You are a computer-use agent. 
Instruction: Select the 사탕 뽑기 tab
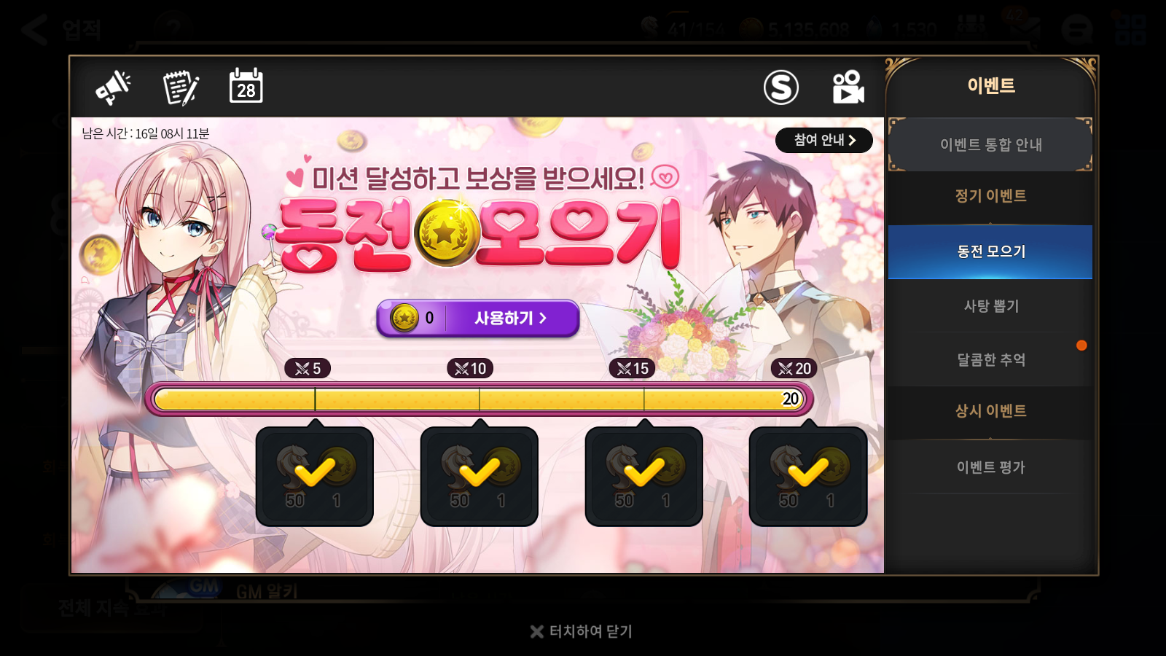pos(990,306)
